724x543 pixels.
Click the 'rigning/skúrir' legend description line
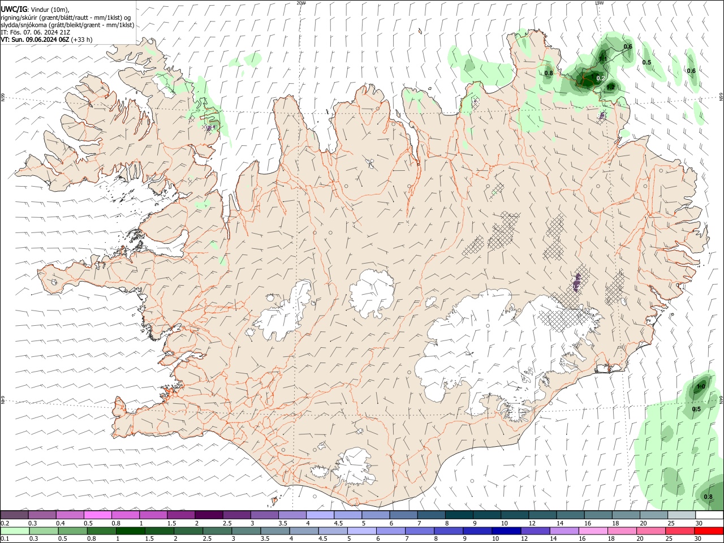tap(66, 18)
